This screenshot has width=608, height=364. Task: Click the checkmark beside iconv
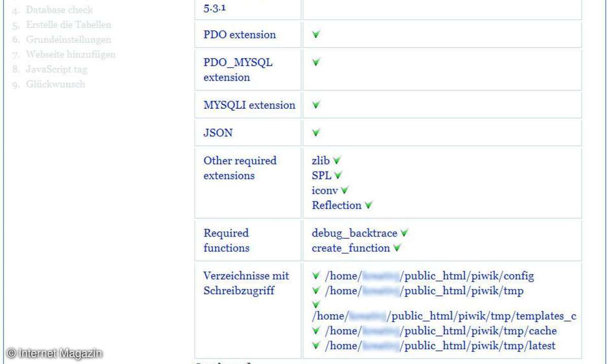(345, 191)
